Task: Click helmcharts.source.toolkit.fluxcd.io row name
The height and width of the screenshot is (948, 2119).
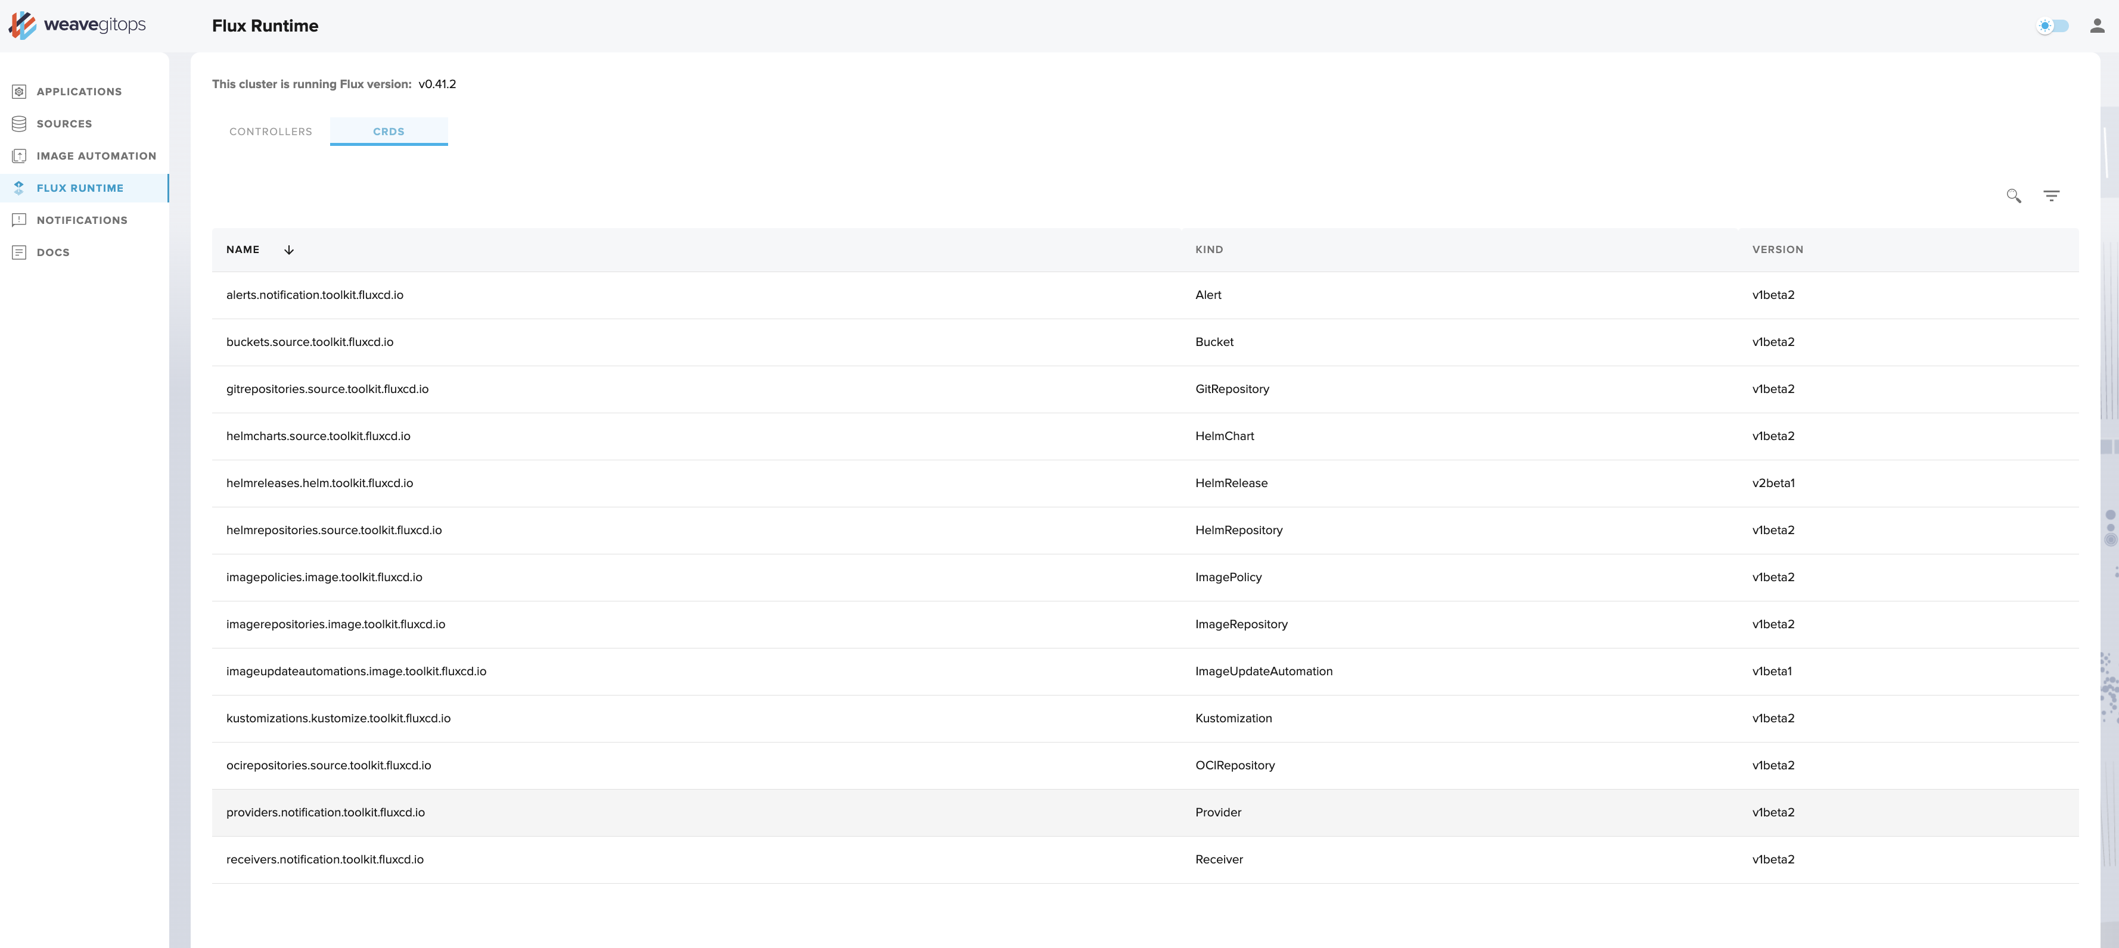Action: 318,436
